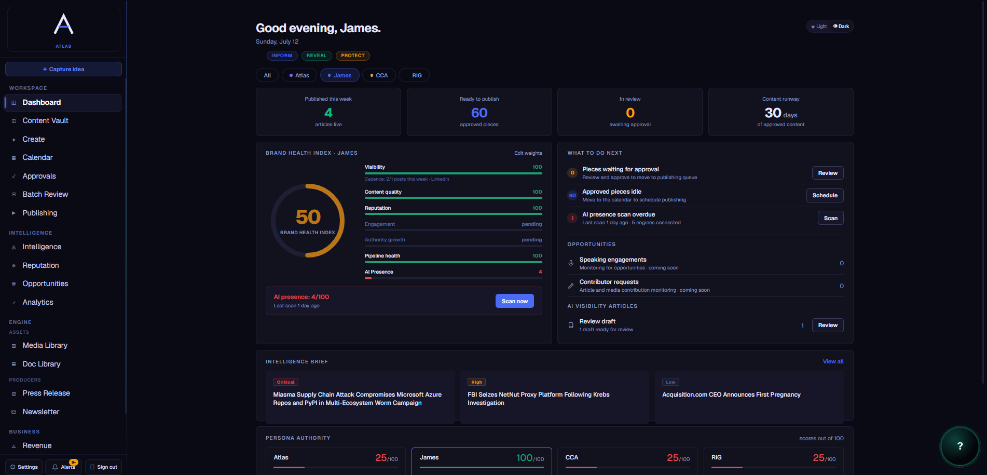This screenshot has width=987, height=475.
Task: Open Settings at sidebar bottom
Action: pyautogui.click(x=24, y=467)
